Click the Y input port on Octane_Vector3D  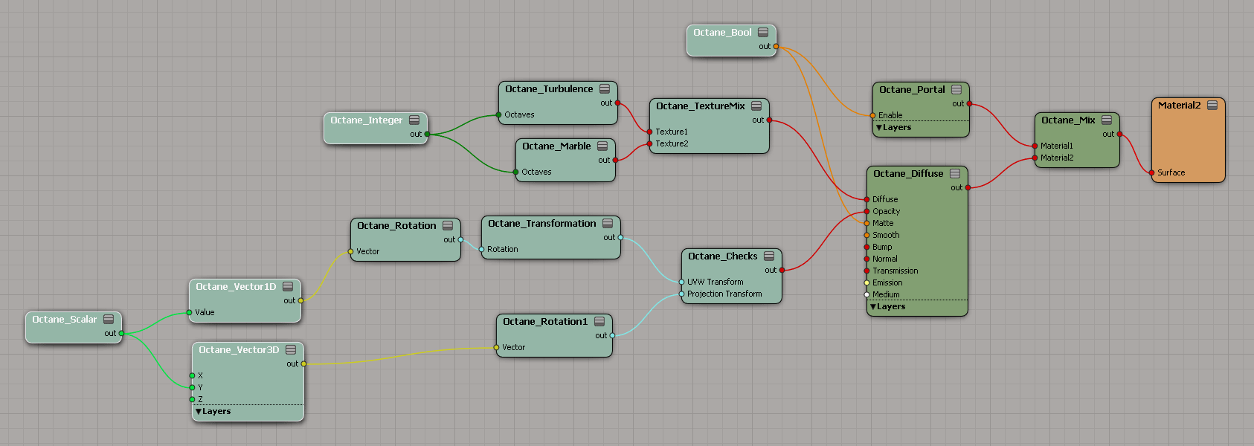(x=192, y=387)
